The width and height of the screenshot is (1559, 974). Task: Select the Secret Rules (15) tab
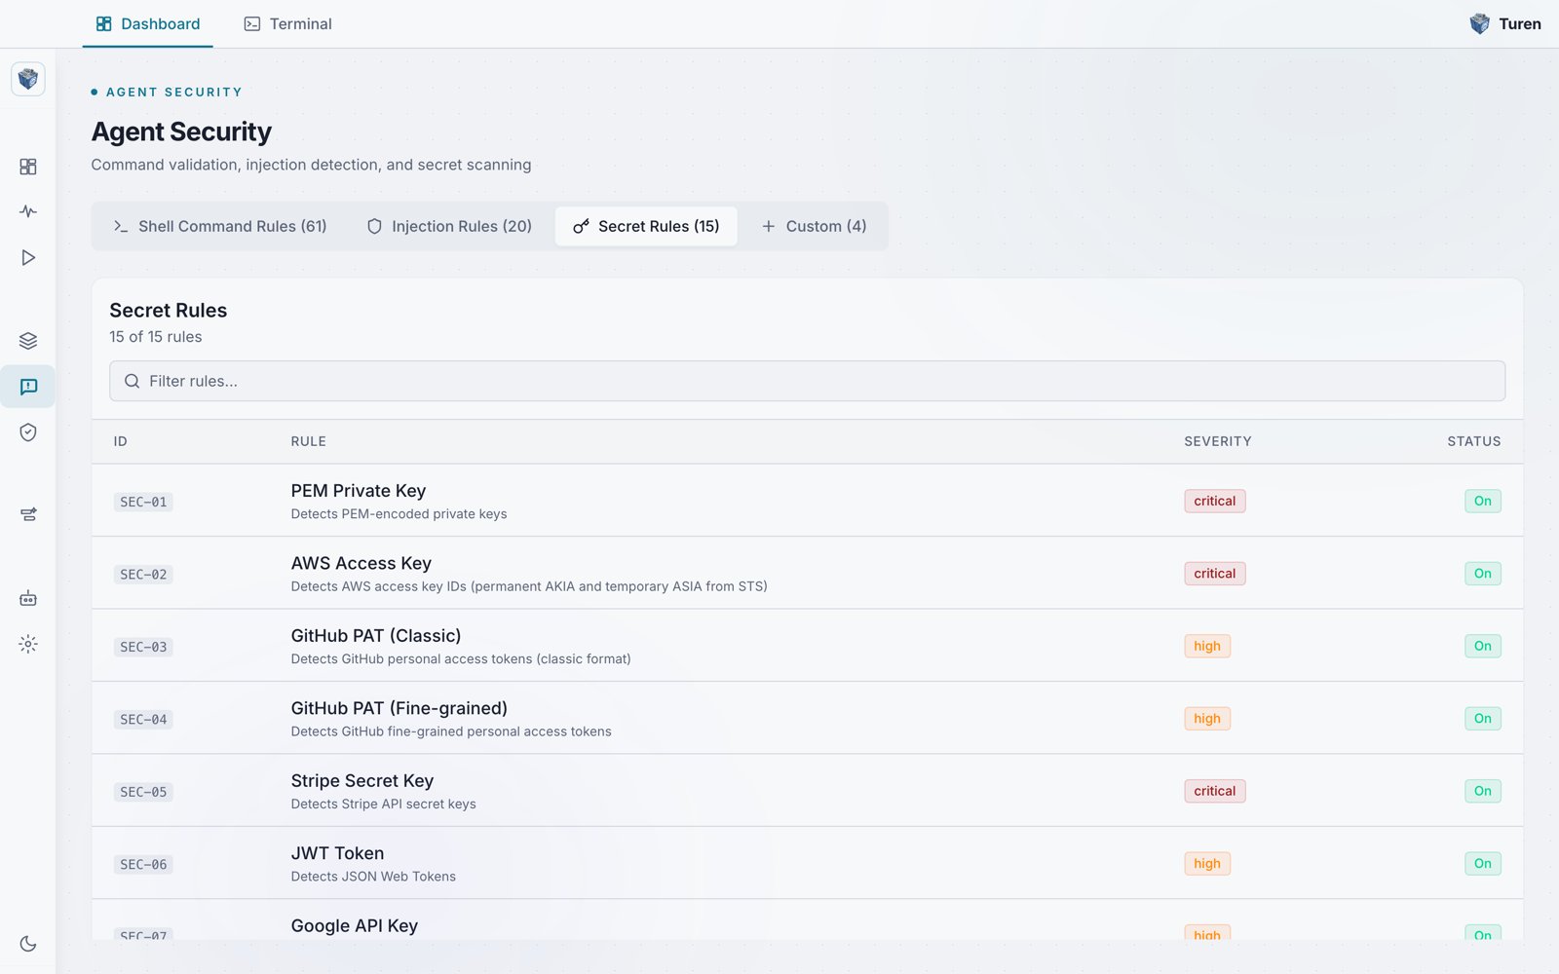[646, 226]
